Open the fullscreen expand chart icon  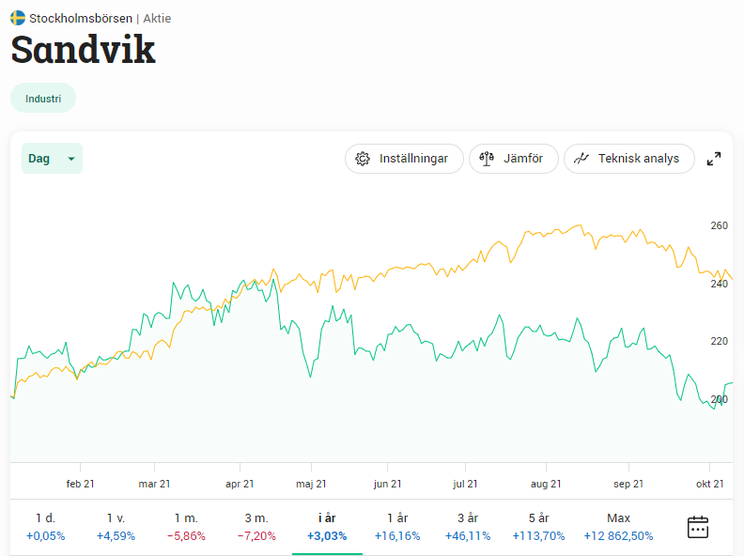pos(714,159)
